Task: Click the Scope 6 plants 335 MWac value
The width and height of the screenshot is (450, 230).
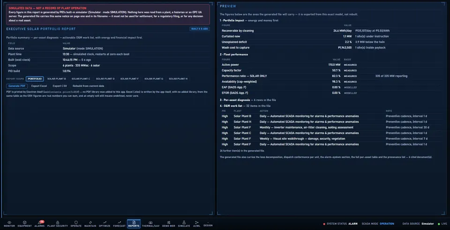Action: [81, 65]
